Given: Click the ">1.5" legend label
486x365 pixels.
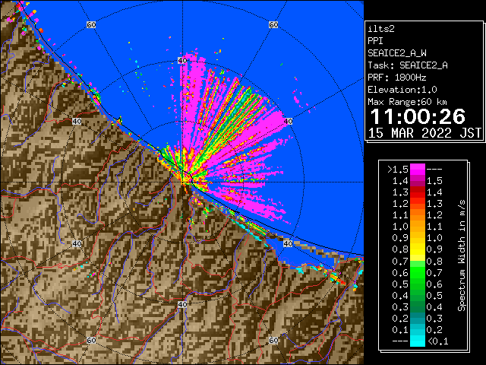Looking at the screenshot, I should 398,170.
